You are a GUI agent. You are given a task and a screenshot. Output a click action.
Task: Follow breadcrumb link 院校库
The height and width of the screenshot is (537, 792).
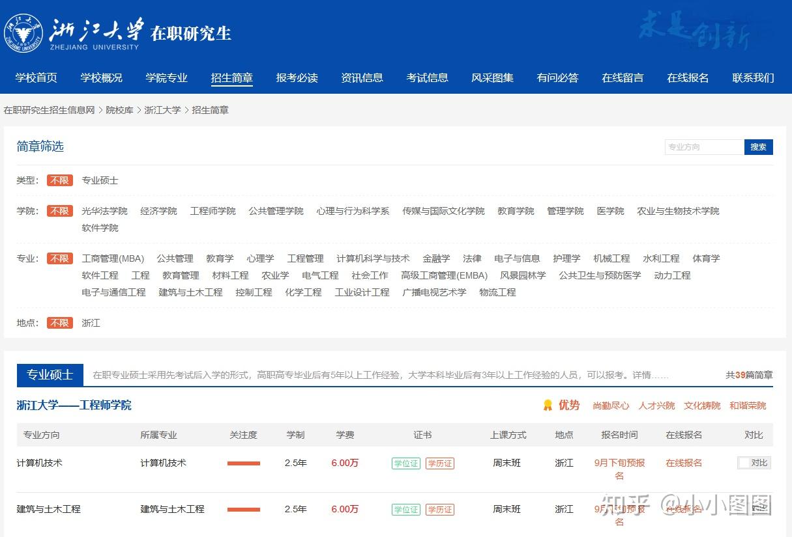point(120,110)
